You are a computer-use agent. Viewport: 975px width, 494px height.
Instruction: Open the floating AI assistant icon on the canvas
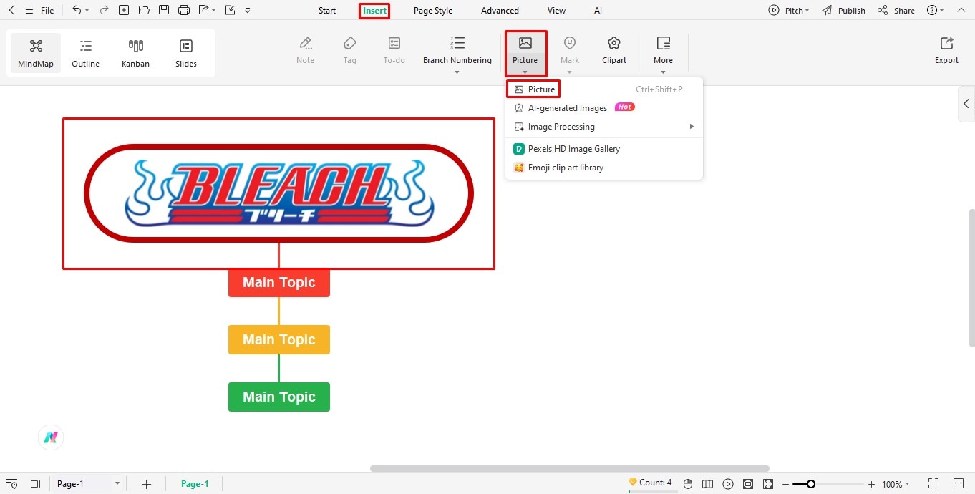[x=51, y=437]
